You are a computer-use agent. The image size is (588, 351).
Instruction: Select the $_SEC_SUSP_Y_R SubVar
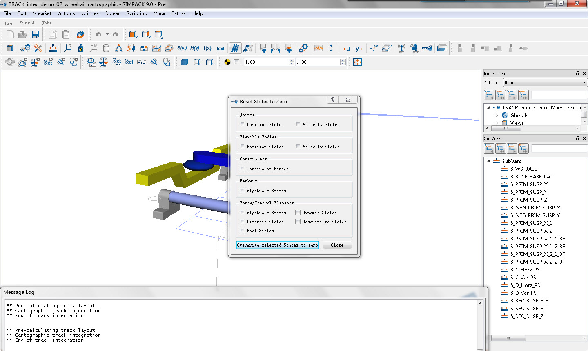pyautogui.click(x=529, y=301)
